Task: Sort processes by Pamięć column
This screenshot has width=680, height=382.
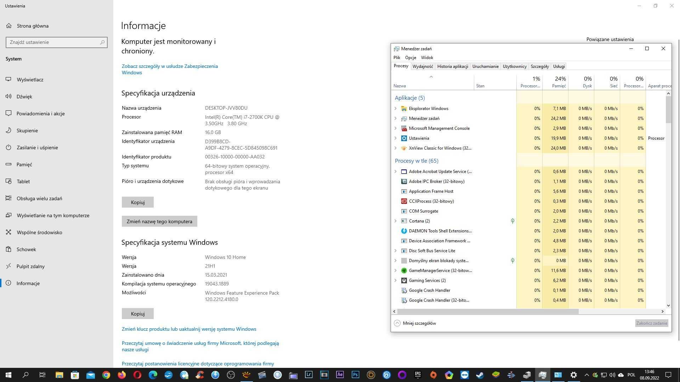Action: [555, 82]
